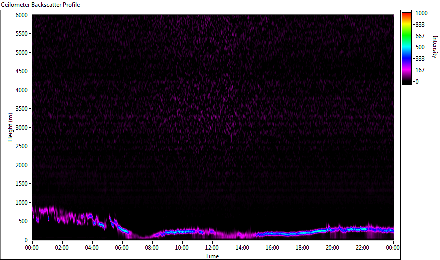Click the 10:00 time axis label

(182, 248)
